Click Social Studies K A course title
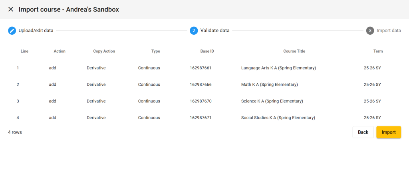 pos(278,118)
